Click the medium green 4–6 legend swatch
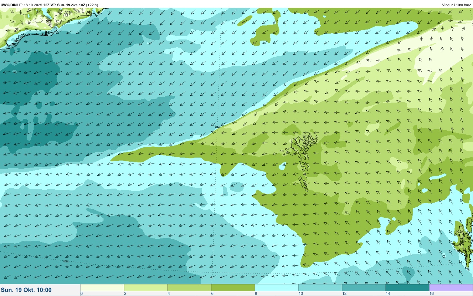Viewport: 473px width, 296px height. [x=189, y=288]
